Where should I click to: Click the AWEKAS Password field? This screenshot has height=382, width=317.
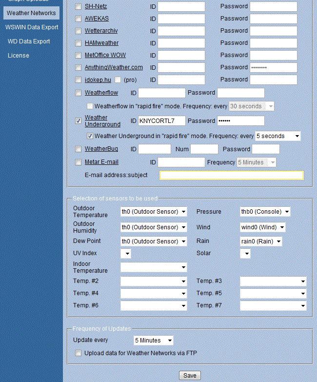click(274, 19)
